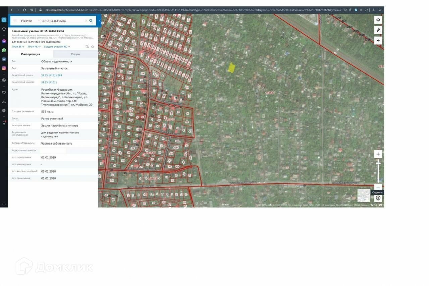The width and height of the screenshot is (429, 286).
Task: Zoom out with the minus button
Action: coord(378,187)
